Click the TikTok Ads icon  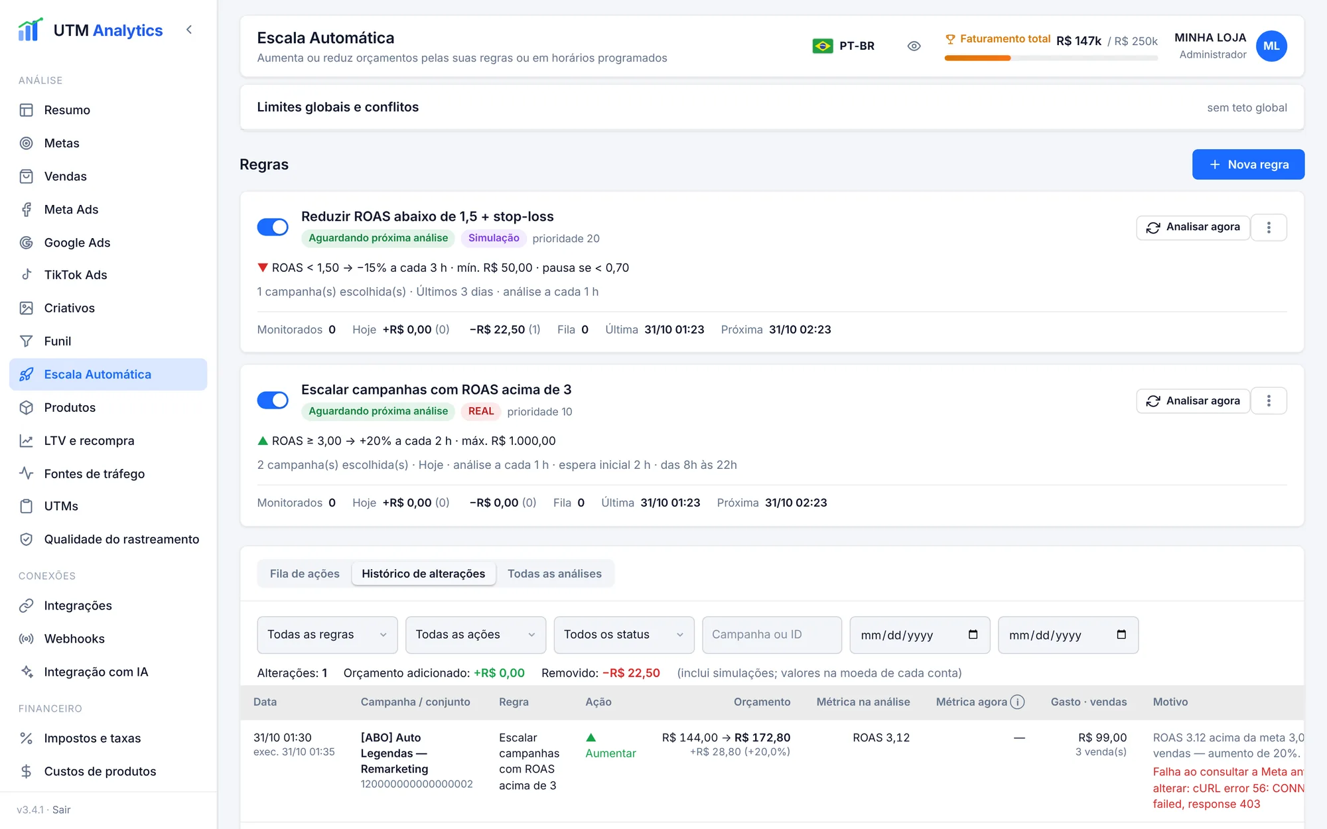click(27, 275)
